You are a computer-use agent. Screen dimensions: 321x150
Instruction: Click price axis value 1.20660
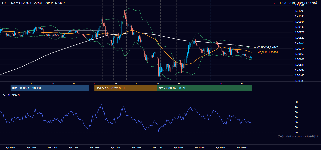[300, 54]
